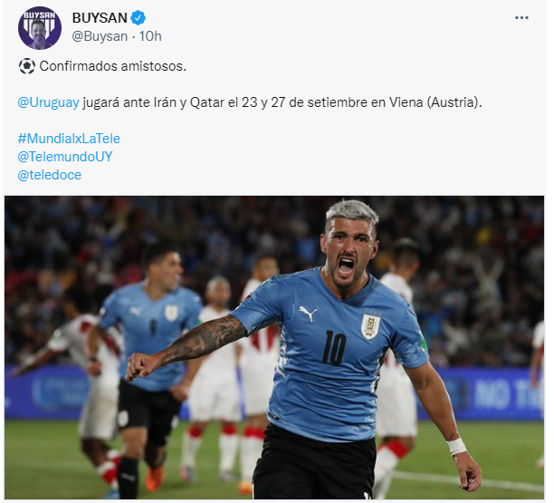Image resolution: width=554 pixels, height=503 pixels.
Task: Click the 10h timestamp of the tweet
Action: pyautogui.click(x=150, y=36)
